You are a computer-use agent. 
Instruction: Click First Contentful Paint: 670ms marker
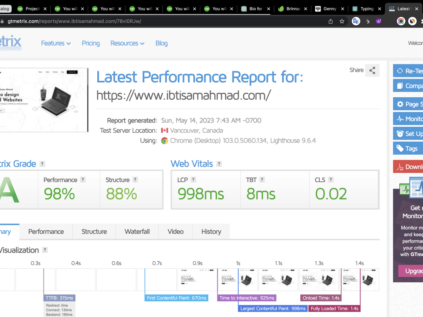[176, 298]
